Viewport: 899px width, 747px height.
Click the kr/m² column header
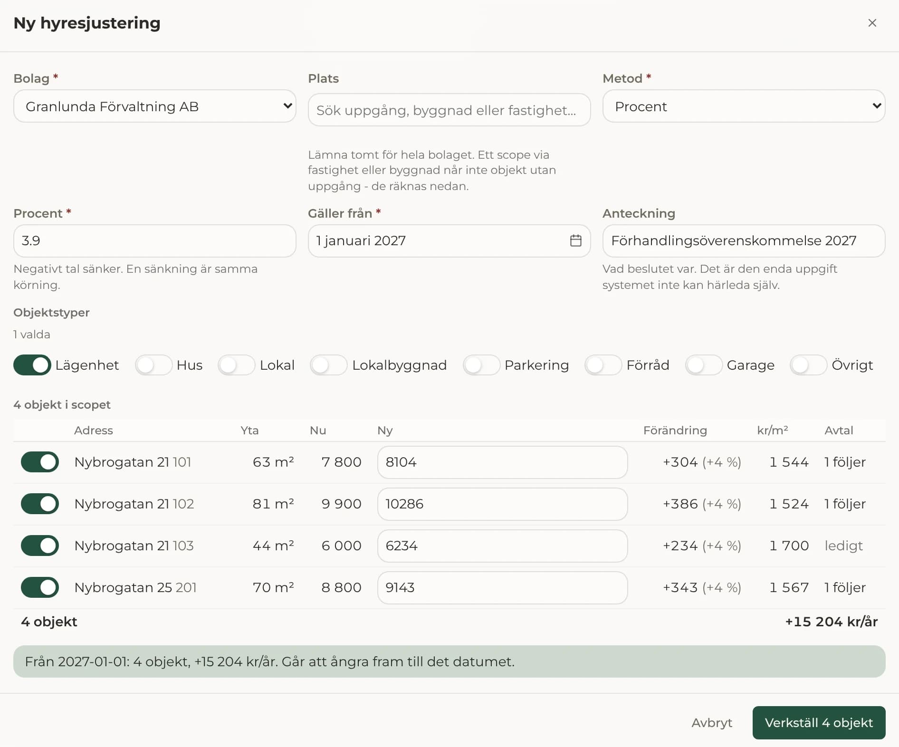[x=773, y=431]
